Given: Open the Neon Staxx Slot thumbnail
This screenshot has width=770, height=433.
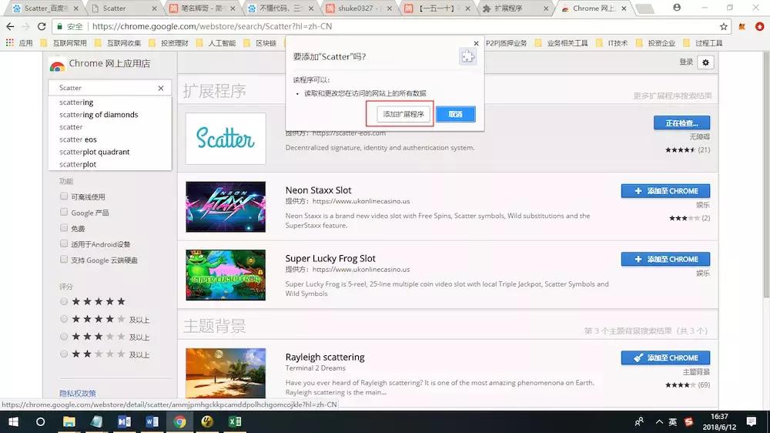Looking at the screenshot, I should [226, 207].
